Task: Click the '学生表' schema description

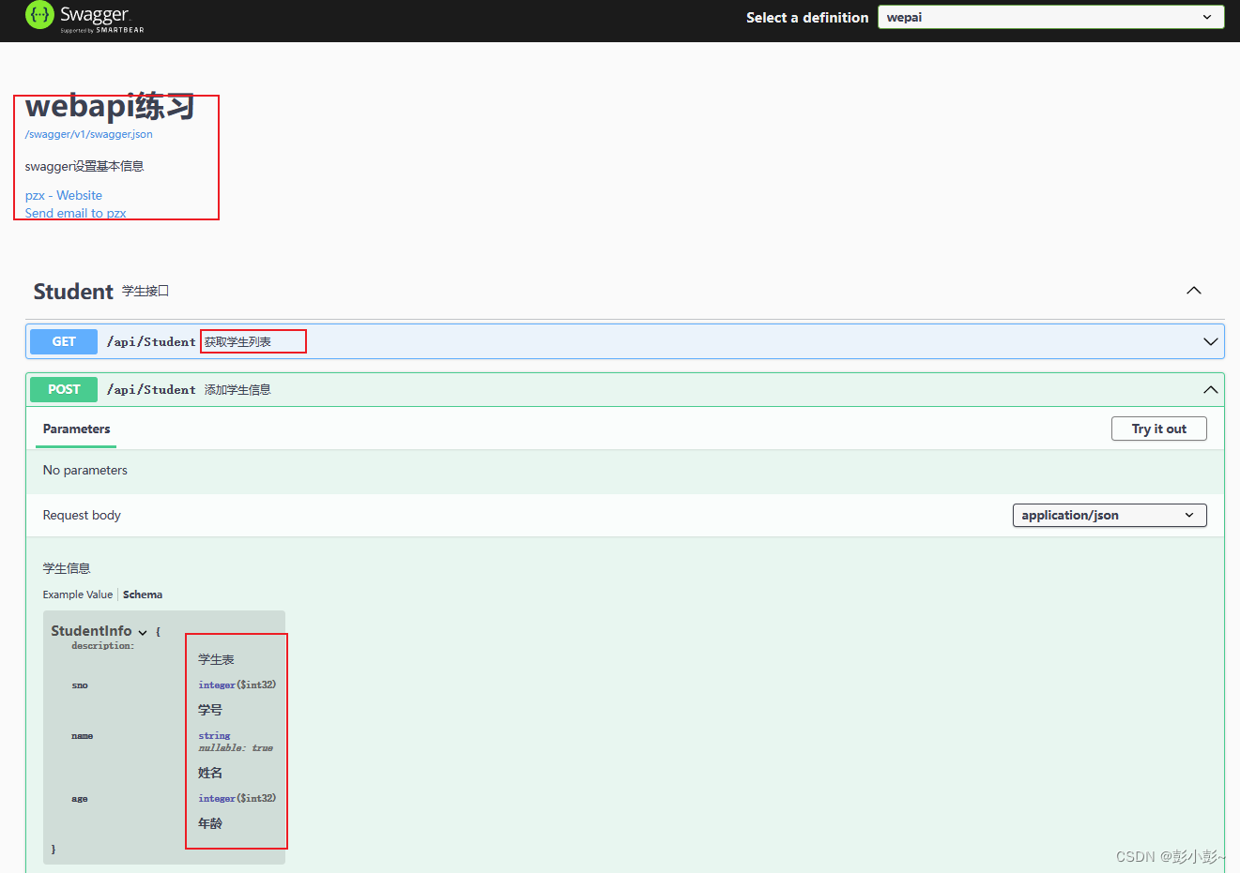Action: pos(216,660)
